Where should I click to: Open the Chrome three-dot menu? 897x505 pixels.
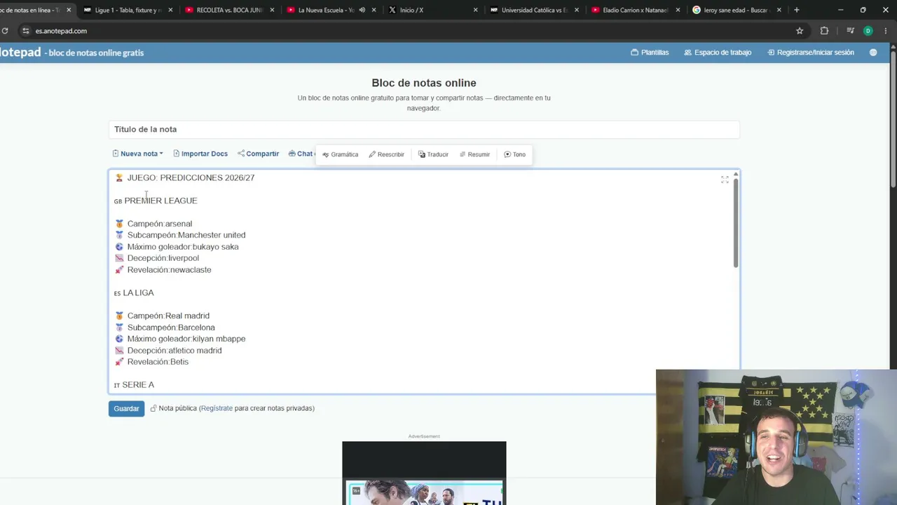click(x=886, y=31)
